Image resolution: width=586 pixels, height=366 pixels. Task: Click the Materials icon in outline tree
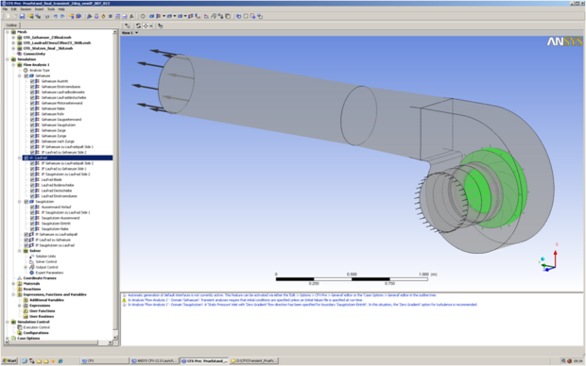(20, 284)
